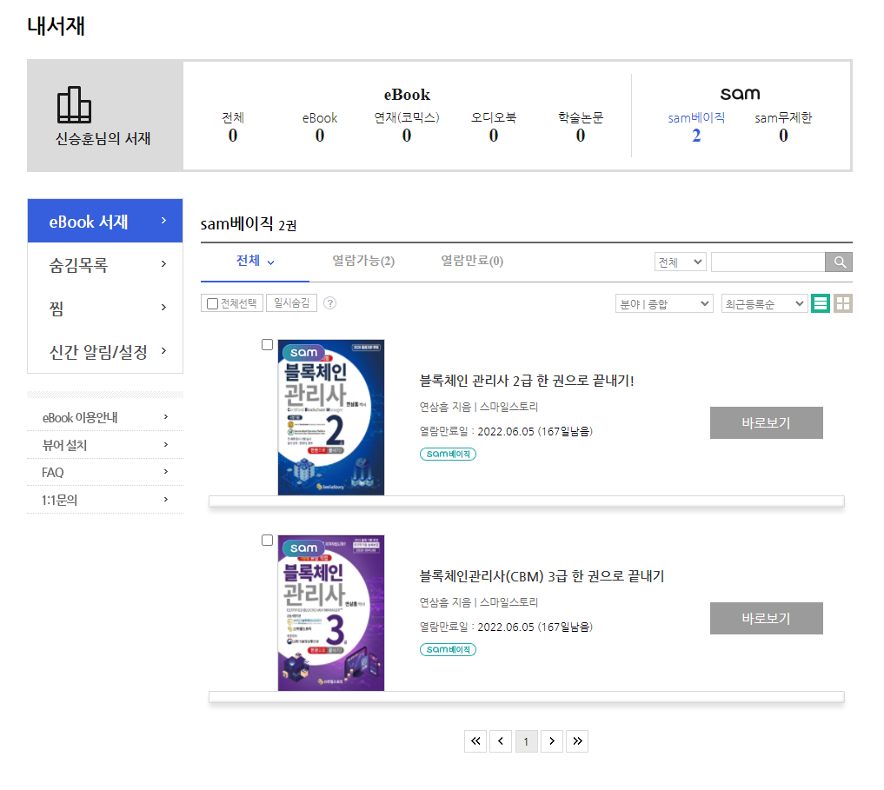Screen dimensions: 884x790
Task: Click 바로보기 for the 2급 book
Action: coord(766,423)
